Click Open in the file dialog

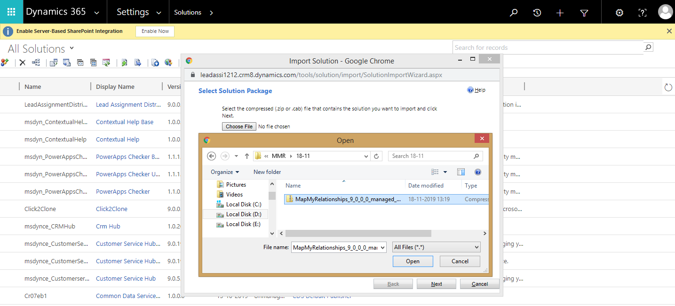pyautogui.click(x=413, y=261)
